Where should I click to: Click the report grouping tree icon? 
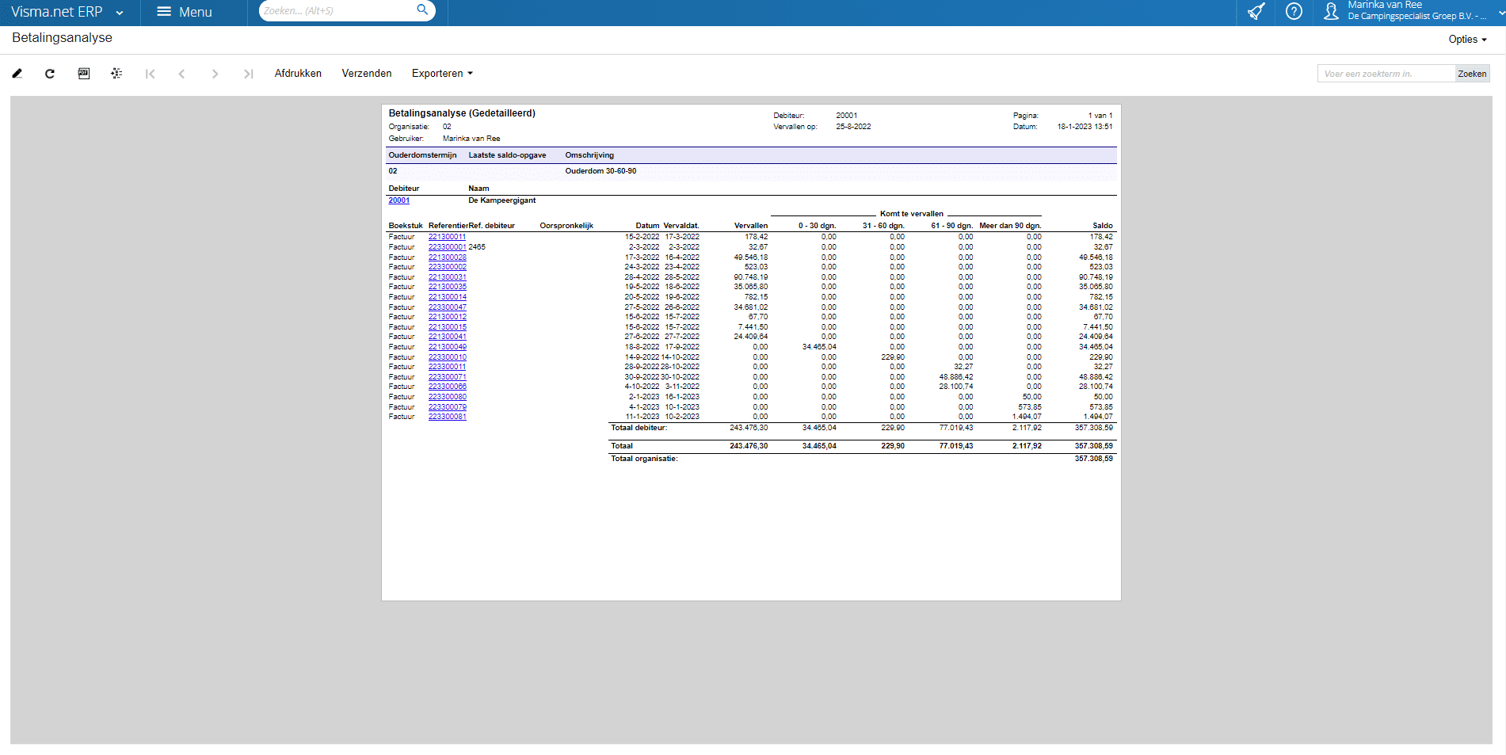[116, 74]
